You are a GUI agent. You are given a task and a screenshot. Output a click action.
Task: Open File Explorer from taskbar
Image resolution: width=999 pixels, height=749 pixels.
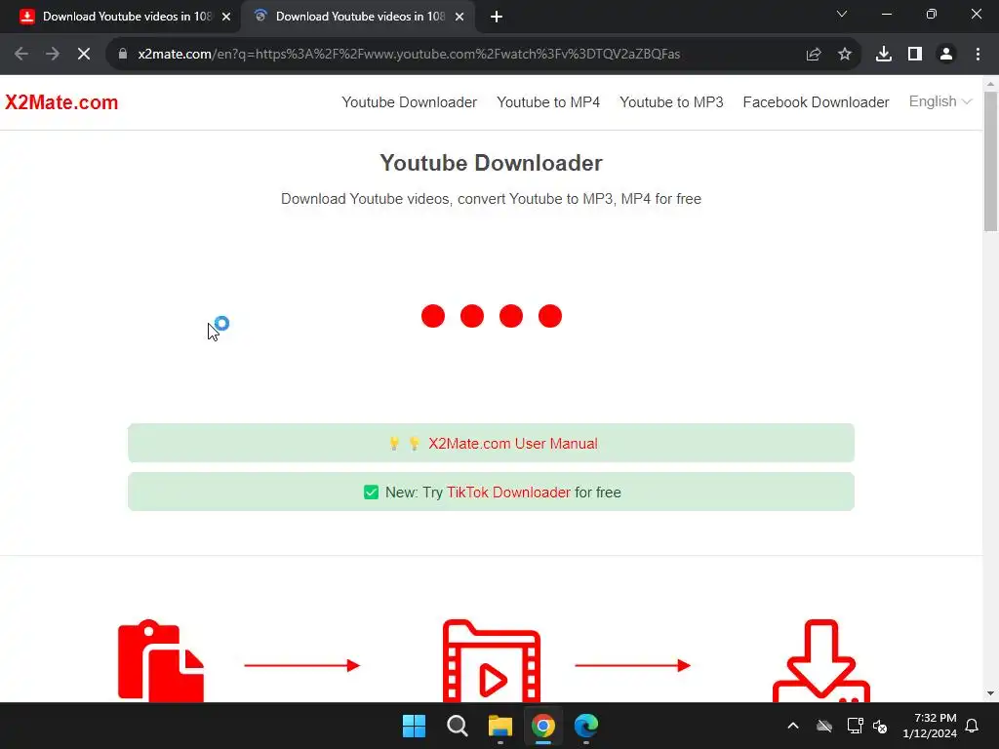click(x=500, y=726)
